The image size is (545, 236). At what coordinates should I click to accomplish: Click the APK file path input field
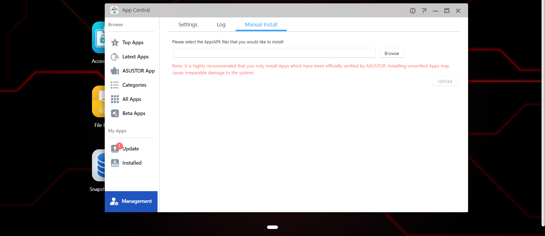tap(274, 53)
